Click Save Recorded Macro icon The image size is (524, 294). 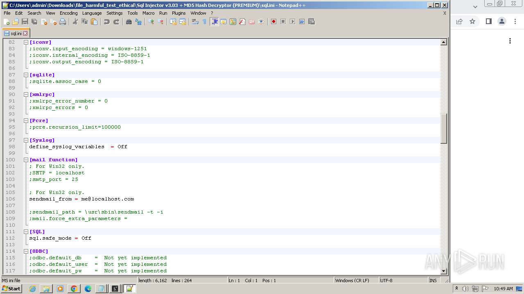[311, 22]
